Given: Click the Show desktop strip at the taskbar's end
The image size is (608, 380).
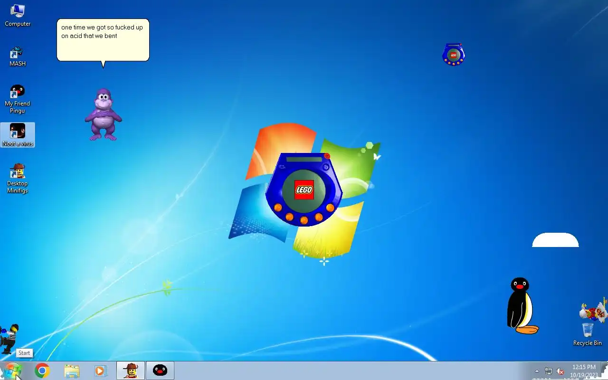Looking at the screenshot, I should [x=605, y=370].
